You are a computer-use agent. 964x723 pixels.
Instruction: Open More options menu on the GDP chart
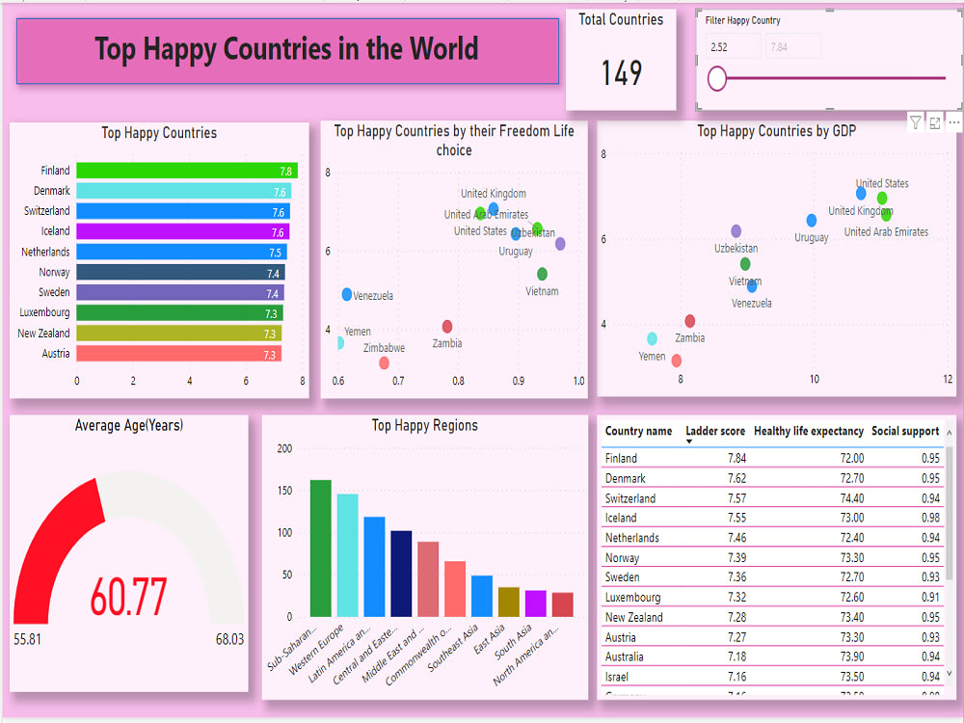coord(955,121)
